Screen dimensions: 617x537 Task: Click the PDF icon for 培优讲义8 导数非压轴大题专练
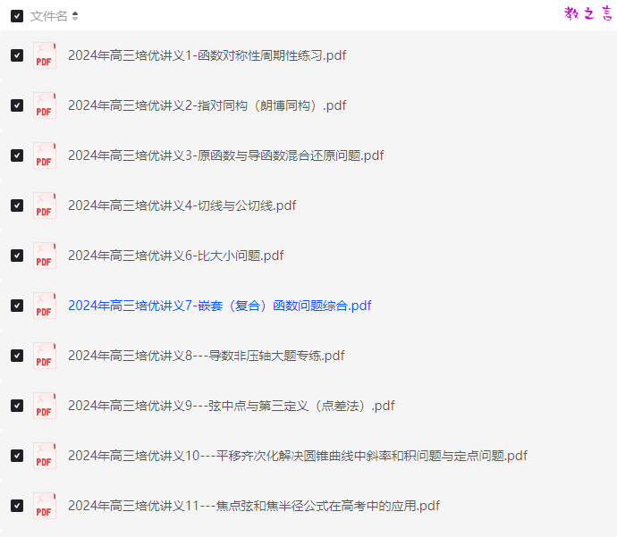click(45, 356)
